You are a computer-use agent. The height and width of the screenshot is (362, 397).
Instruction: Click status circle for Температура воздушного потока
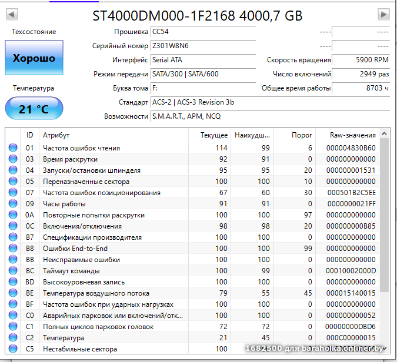tap(13, 293)
